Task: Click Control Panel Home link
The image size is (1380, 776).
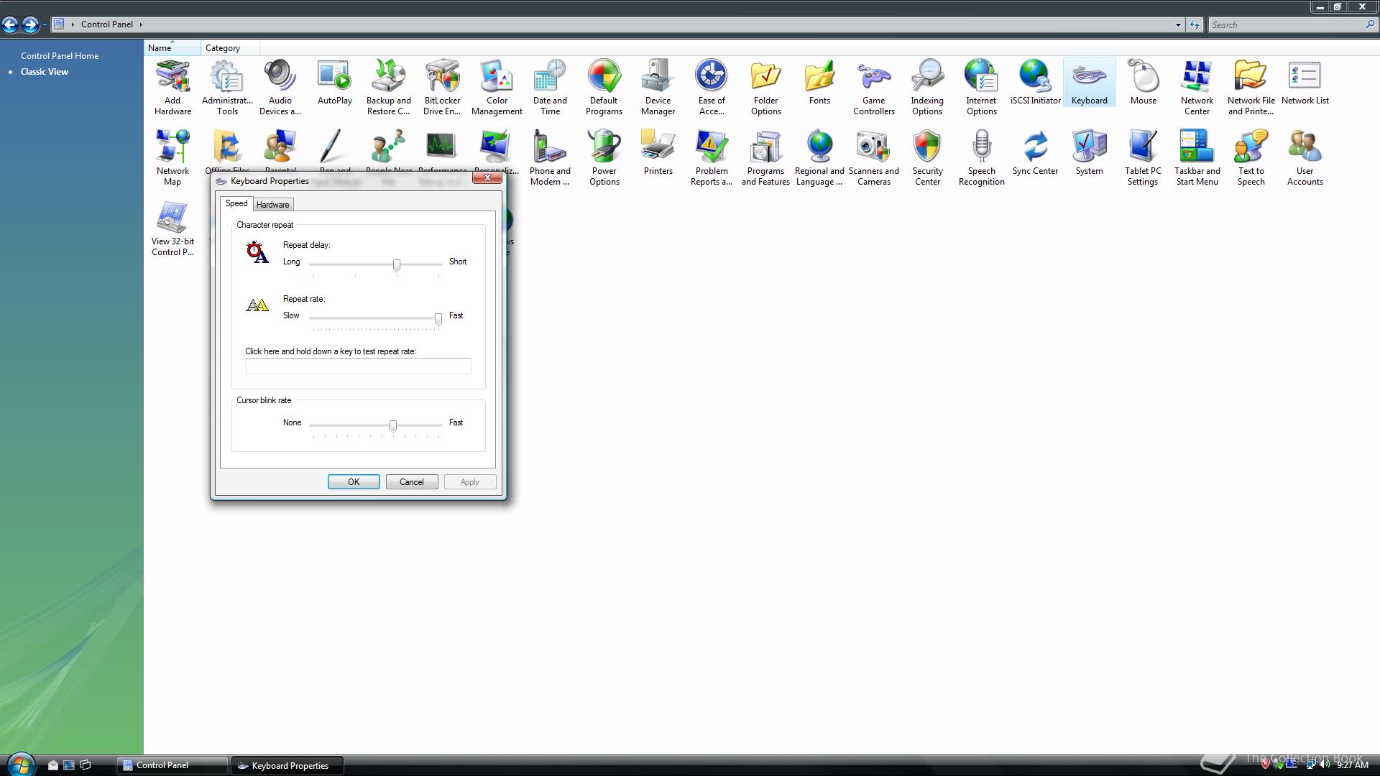Action: click(60, 55)
